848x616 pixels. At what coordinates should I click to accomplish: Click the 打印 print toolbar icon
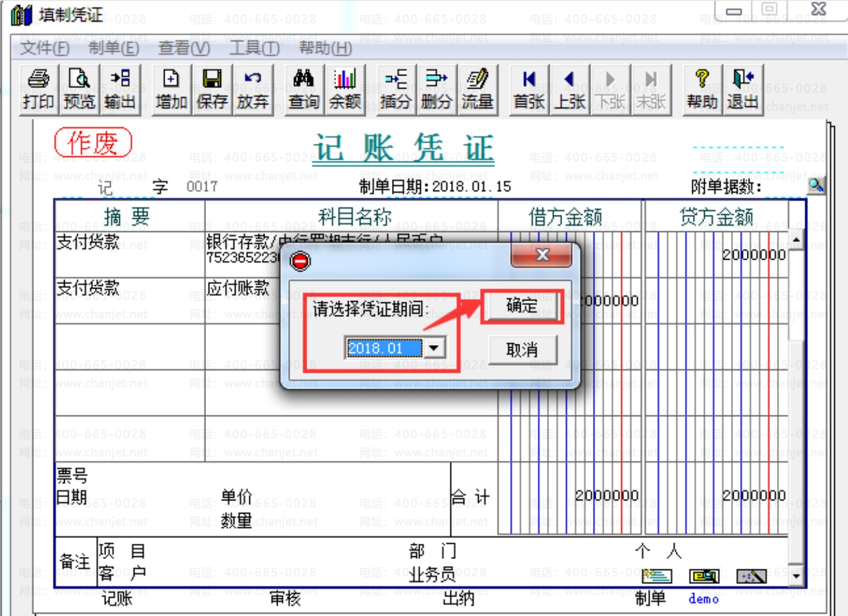(38, 90)
